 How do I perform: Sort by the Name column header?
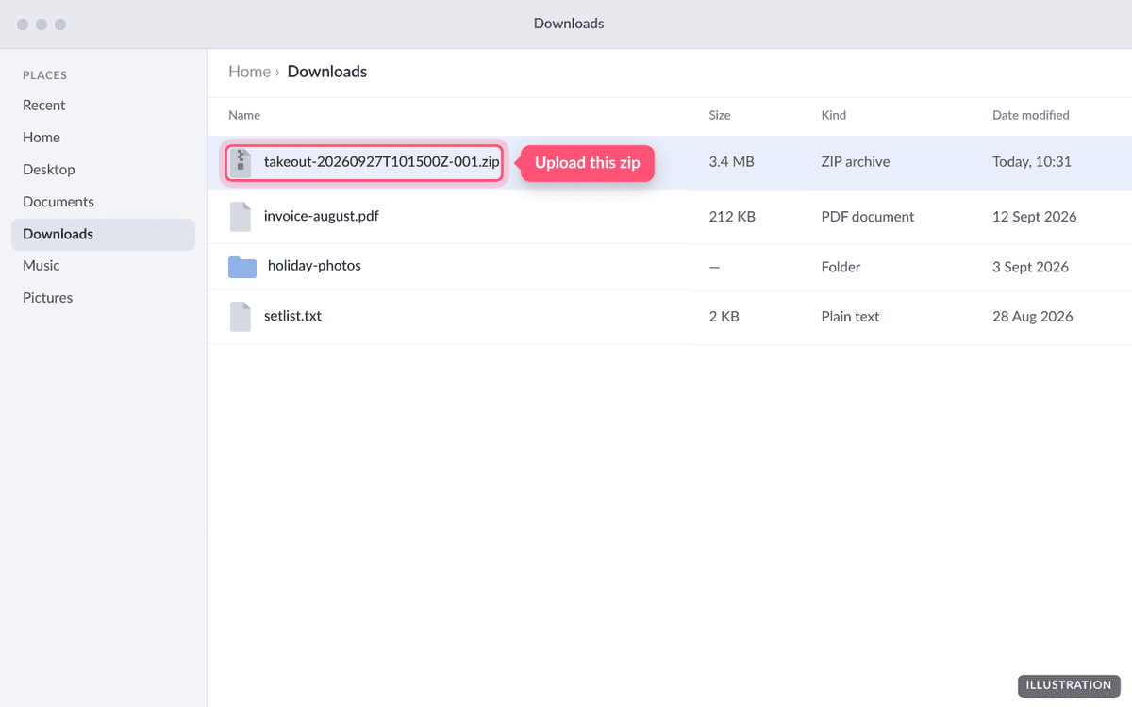point(244,115)
